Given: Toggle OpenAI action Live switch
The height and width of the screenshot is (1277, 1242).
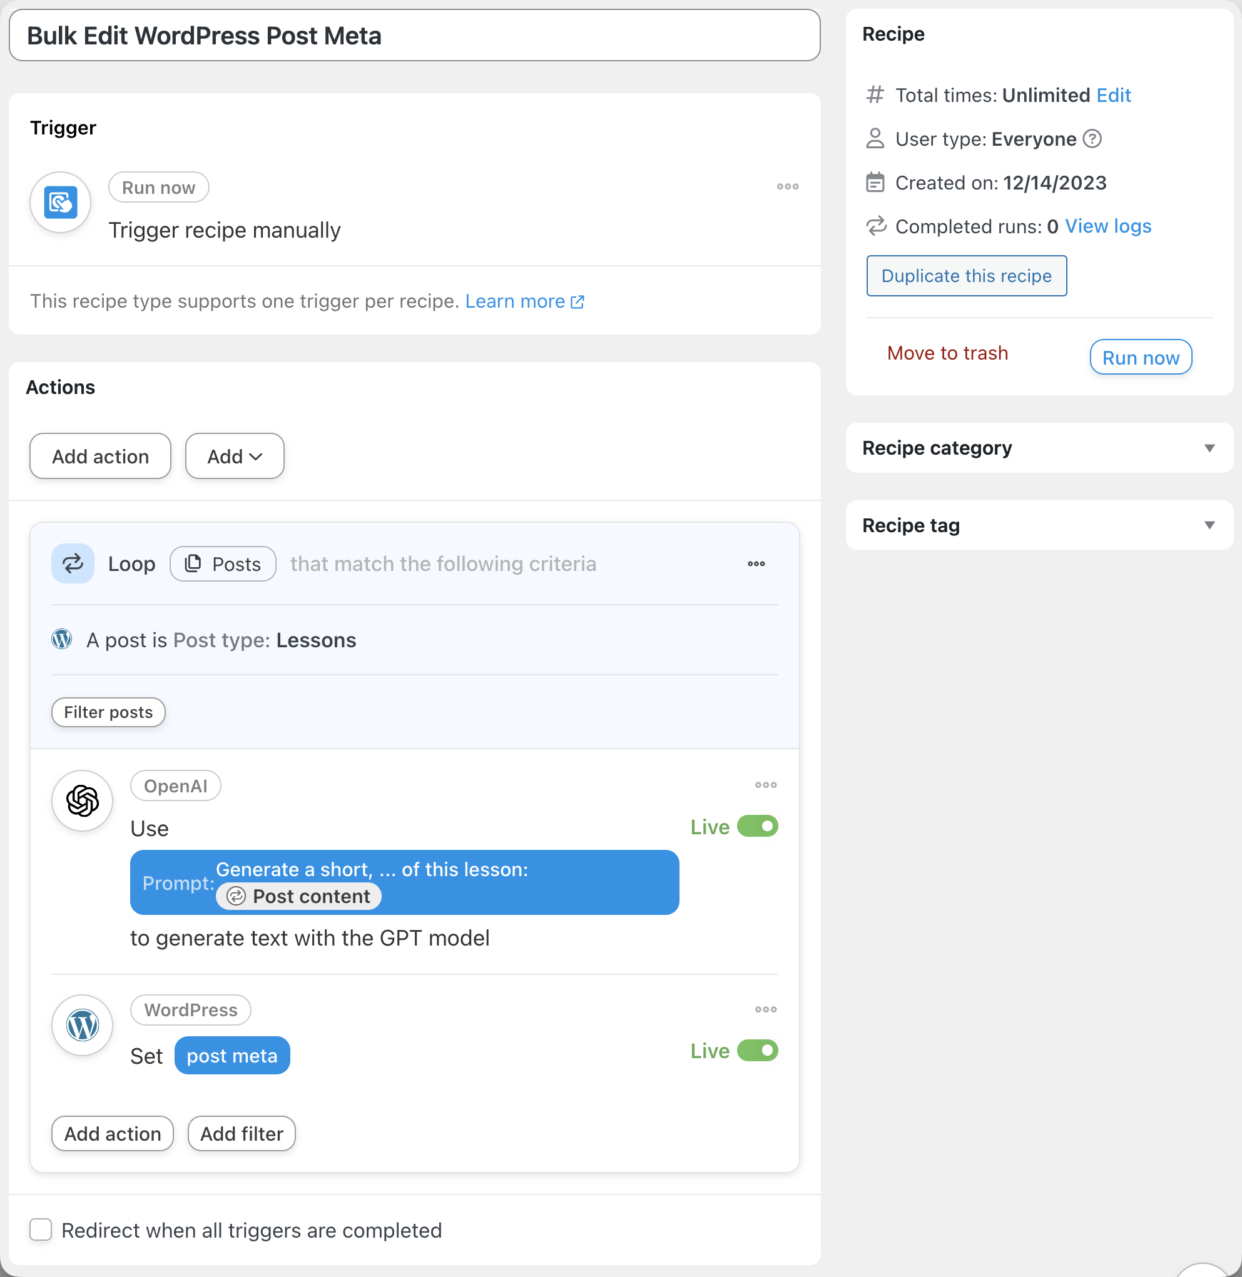Looking at the screenshot, I should (x=757, y=826).
